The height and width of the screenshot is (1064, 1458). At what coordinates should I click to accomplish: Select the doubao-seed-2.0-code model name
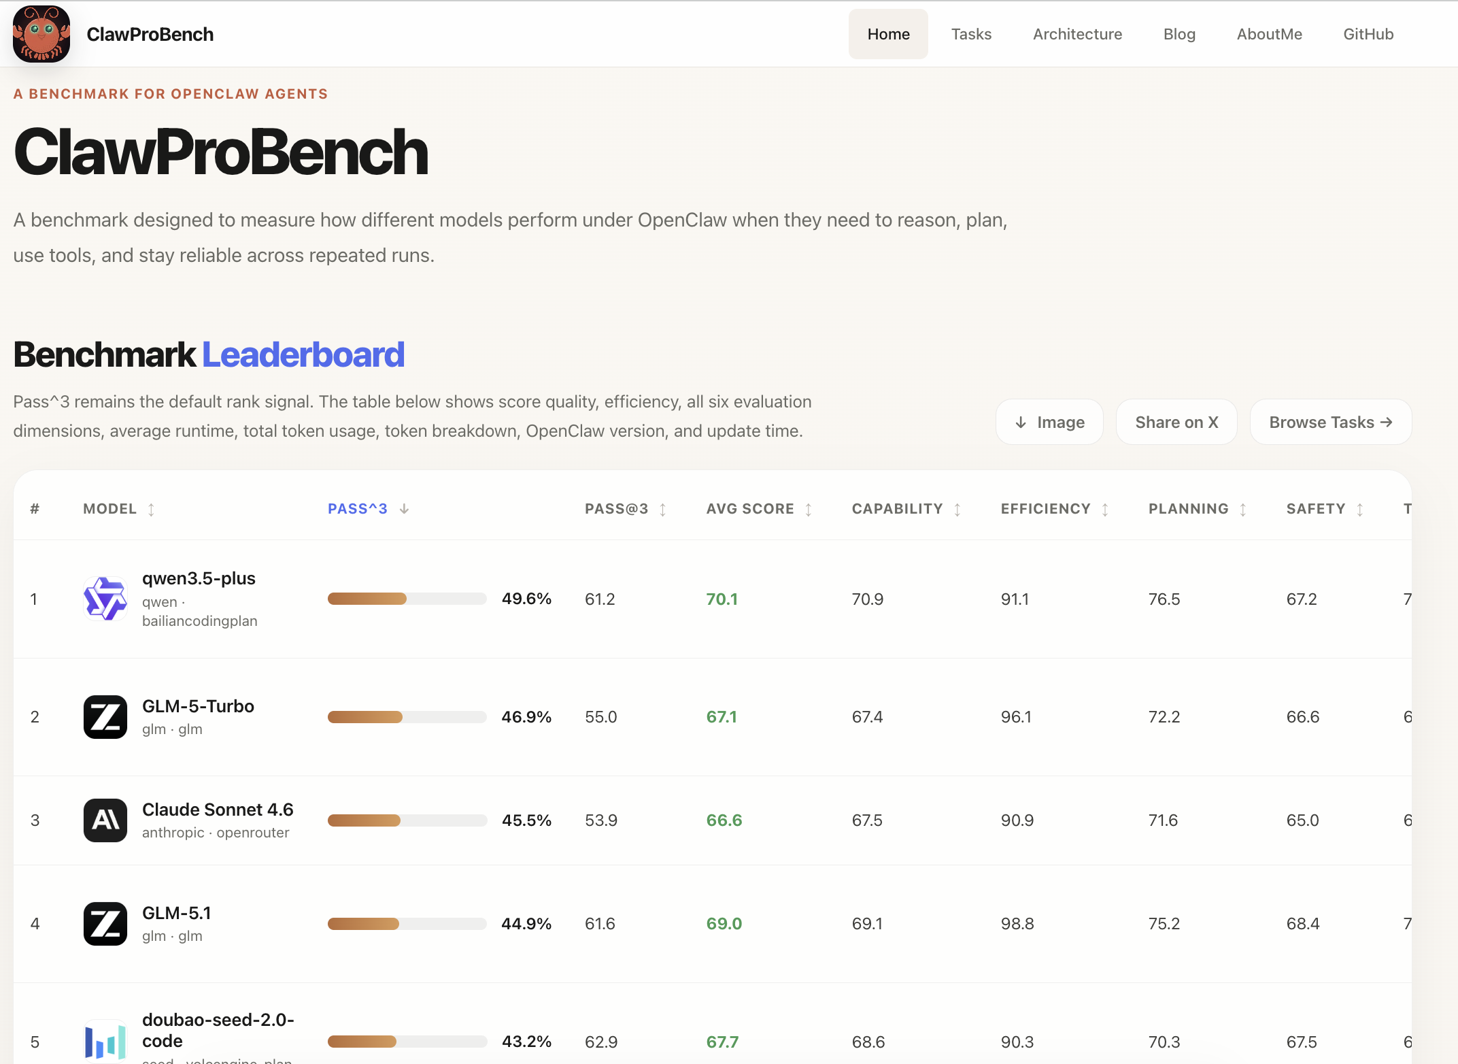point(218,1030)
